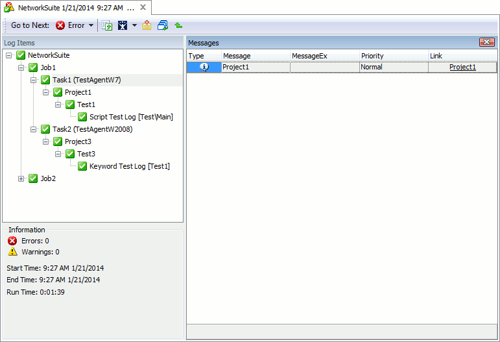Click green check icon beside Project1 tree item
The image size is (500, 342).
pos(58,92)
